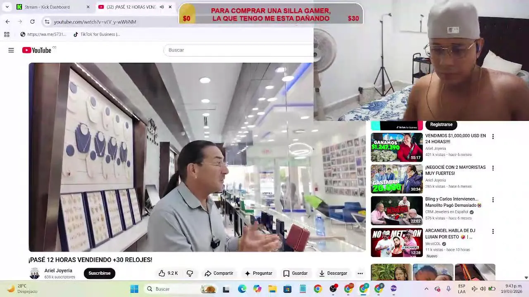Dislike the video with thumbs down
This screenshot has height=297, width=529.
[x=190, y=273]
